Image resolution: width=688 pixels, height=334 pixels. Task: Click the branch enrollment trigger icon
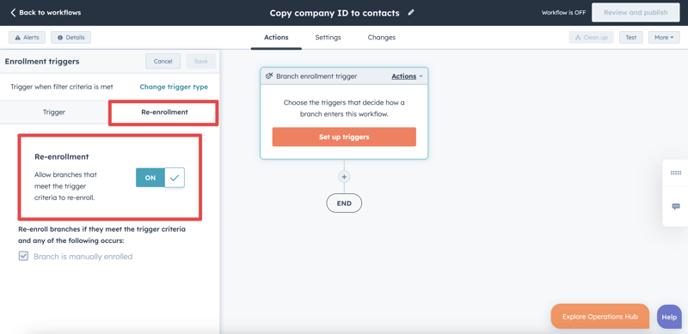[269, 76]
